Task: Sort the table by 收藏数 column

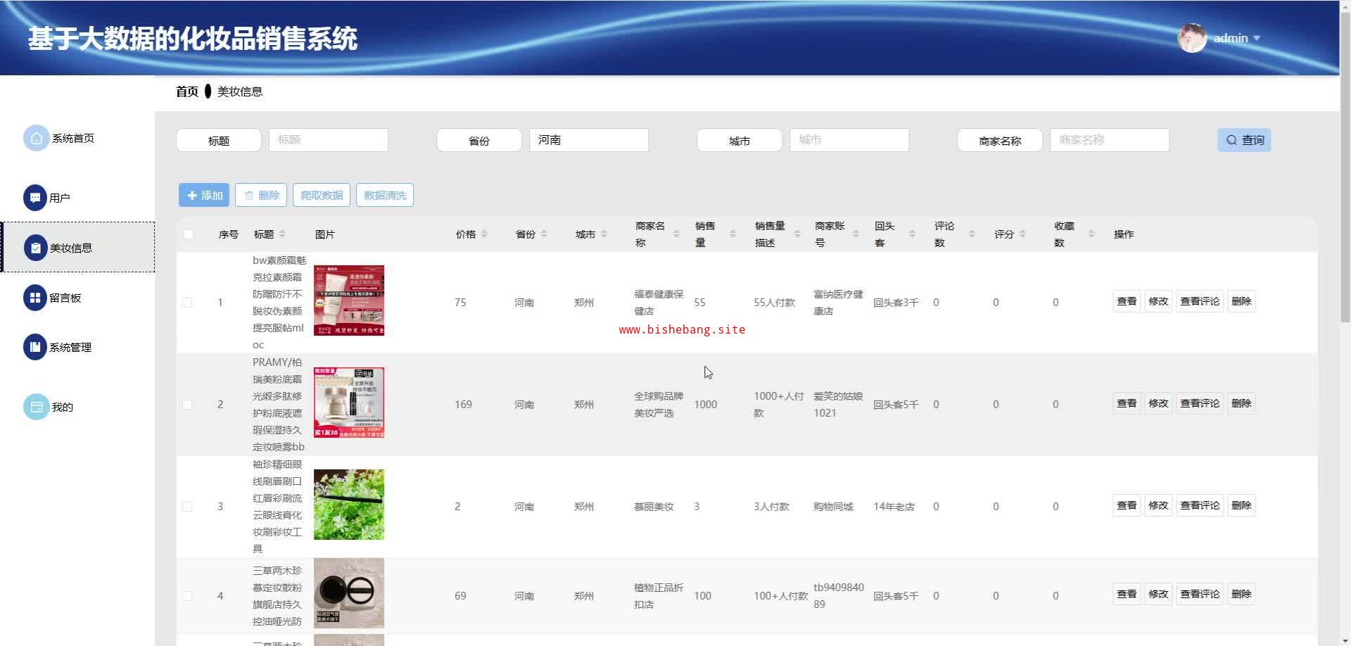Action: (x=1091, y=234)
